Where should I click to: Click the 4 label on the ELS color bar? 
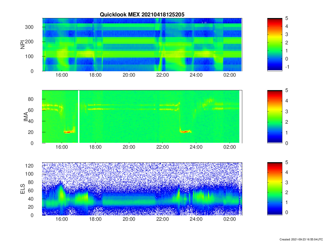[287, 173]
